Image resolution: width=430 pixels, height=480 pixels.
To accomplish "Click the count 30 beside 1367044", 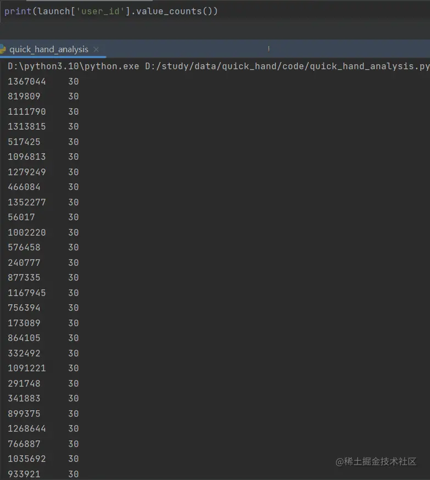I will [x=74, y=81].
